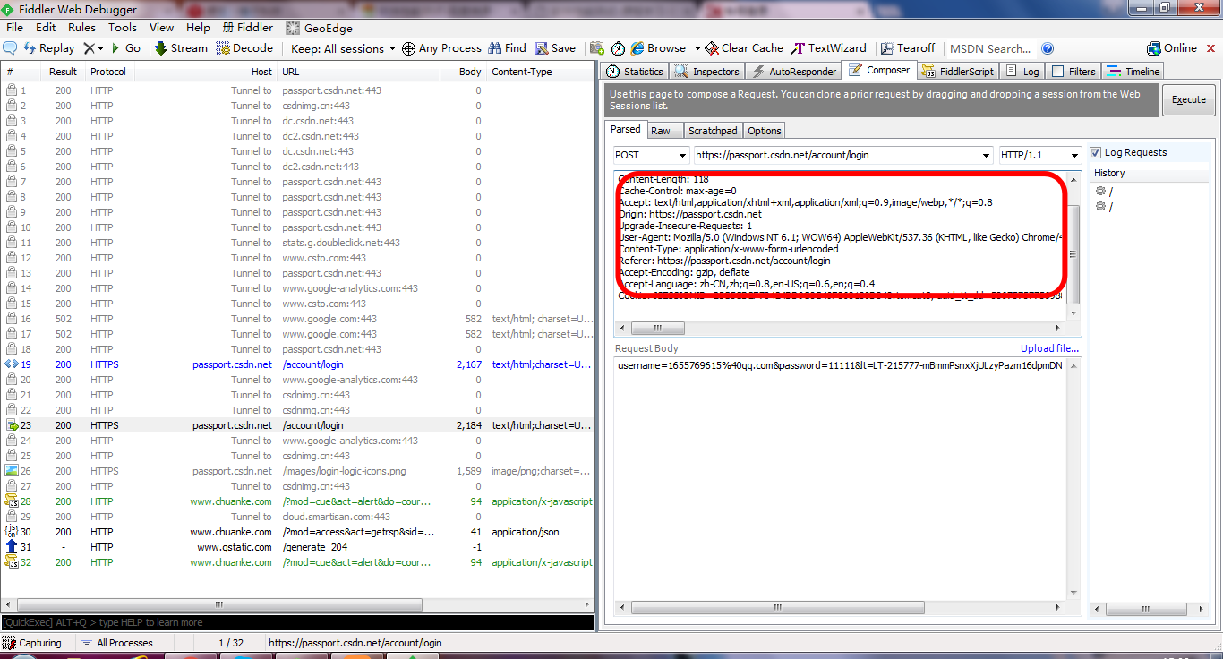Tearoff the inspectors window
This screenshot has width=1223, height=659.
[x=908, y=48]
